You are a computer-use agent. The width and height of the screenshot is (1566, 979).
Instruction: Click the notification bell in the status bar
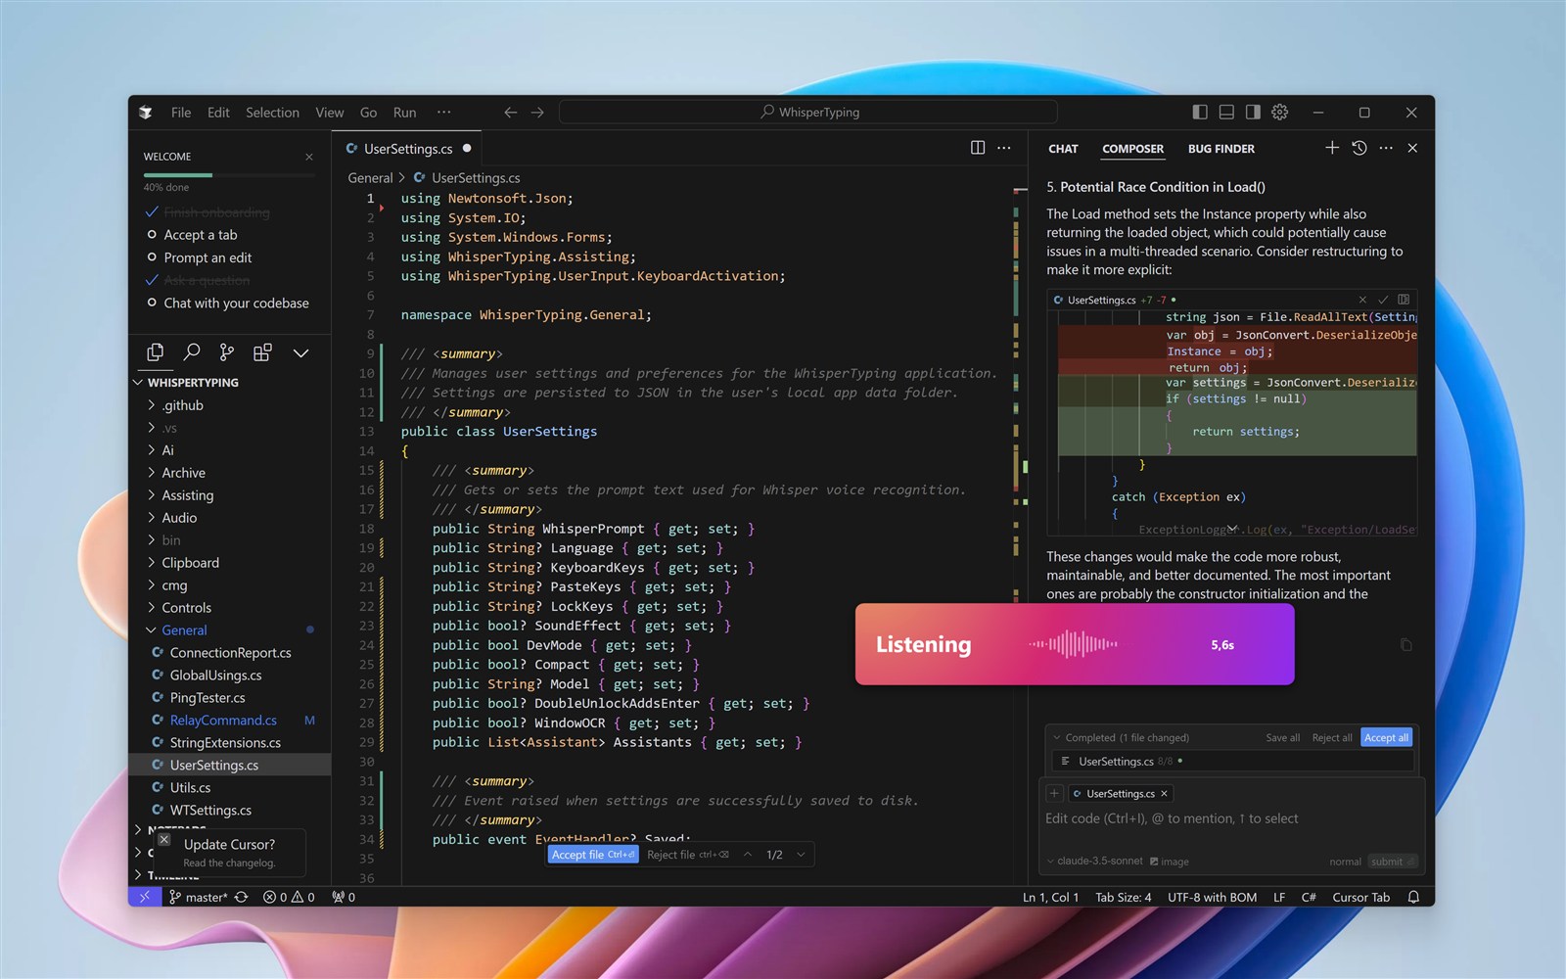pos(1411,897)
